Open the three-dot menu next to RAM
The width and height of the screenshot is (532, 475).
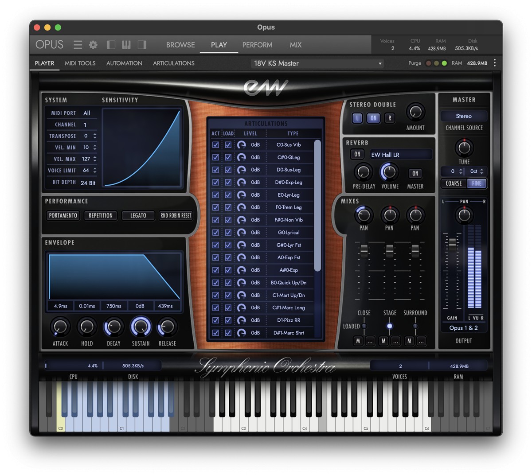(x=495, y=63)
